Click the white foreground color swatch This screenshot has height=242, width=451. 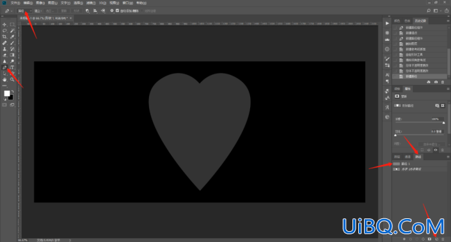7,93
